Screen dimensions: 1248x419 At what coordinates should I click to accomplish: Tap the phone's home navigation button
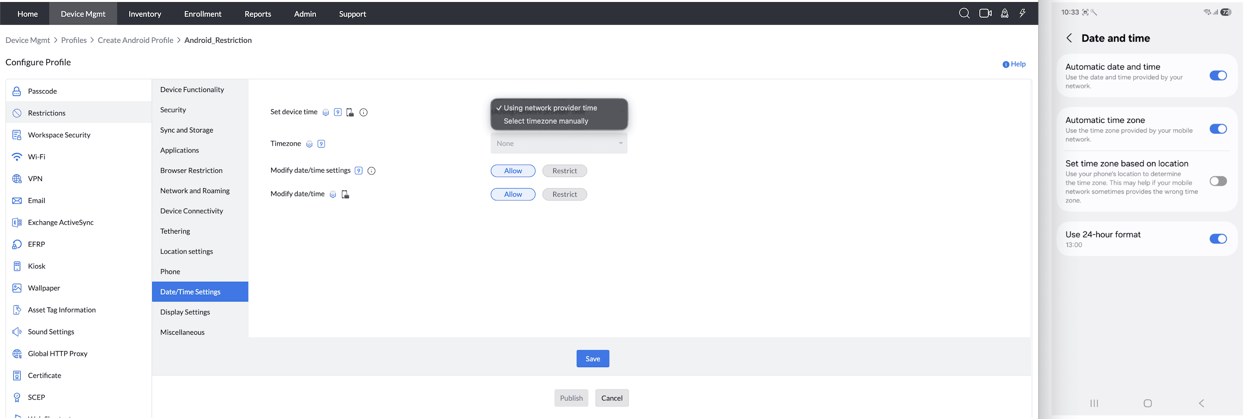[1148, 403]
